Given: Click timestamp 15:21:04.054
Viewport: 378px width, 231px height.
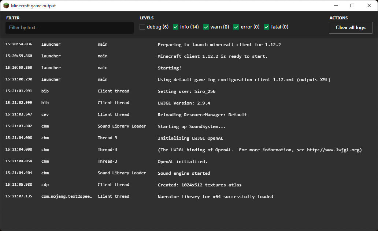Looking at the screenshot, I should click(19, 161).
